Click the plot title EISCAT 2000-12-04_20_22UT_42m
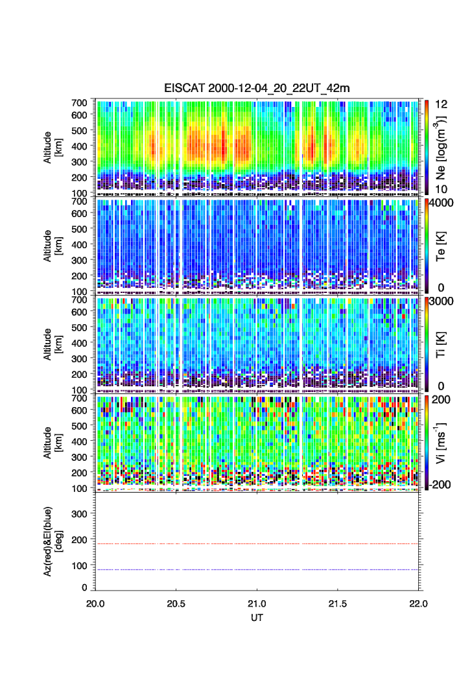This screenshot has height=689, width=459. [257, 89]
